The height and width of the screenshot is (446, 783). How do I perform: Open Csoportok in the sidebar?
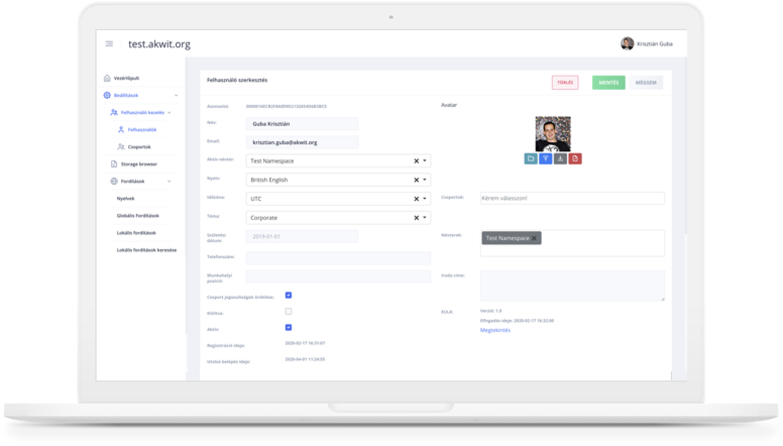click(139, 147)
